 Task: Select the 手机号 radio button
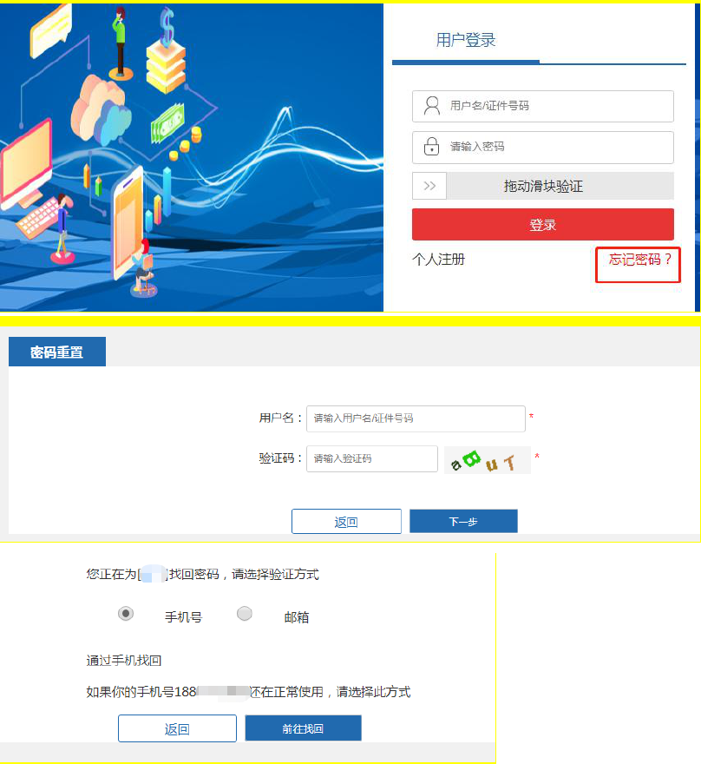[126, 614]
